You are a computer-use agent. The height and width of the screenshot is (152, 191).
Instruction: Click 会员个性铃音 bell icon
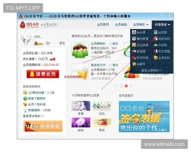25,104
